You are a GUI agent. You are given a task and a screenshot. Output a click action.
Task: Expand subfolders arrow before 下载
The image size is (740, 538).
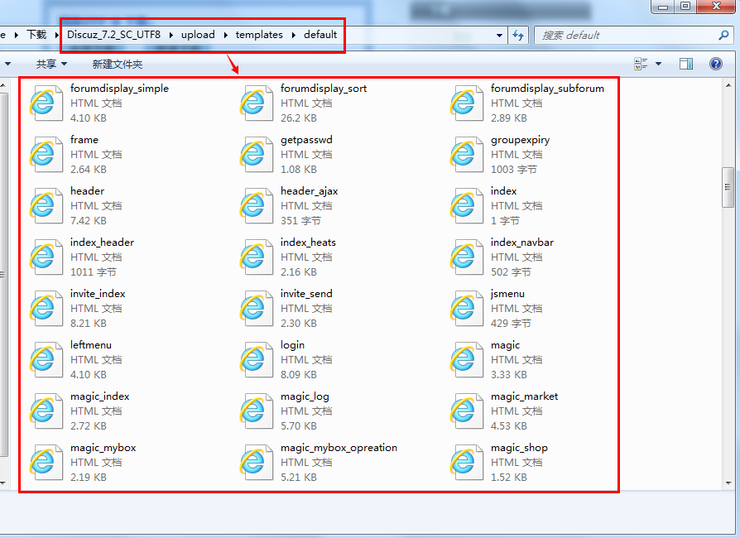(x=16, y=35)
